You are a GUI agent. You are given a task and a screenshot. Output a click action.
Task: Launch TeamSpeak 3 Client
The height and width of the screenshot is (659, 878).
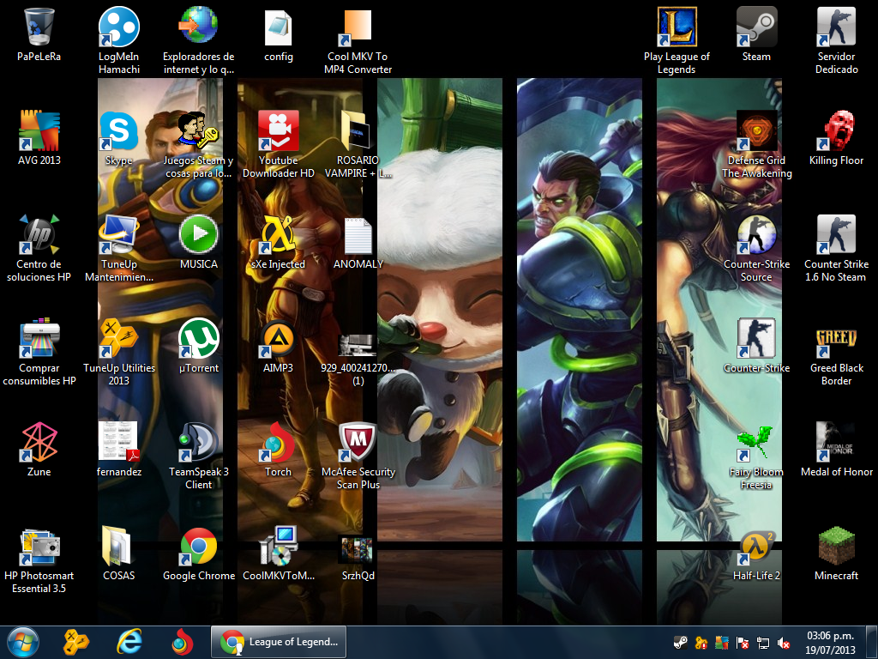point(198,442)
